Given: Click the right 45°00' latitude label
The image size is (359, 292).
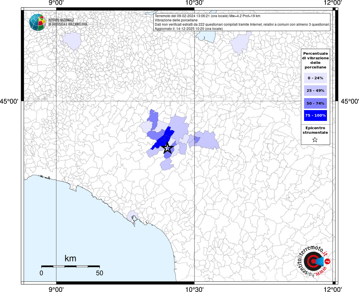Looking at the screenshot, I should pos(350,101).
